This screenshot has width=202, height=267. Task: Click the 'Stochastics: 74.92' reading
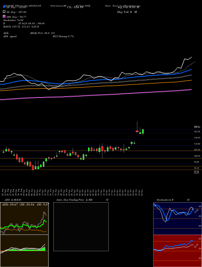coord(13,20)
